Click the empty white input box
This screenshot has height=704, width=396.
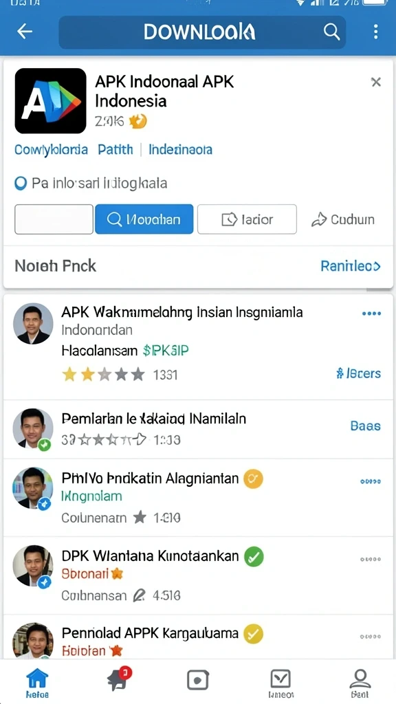point(54,219)
